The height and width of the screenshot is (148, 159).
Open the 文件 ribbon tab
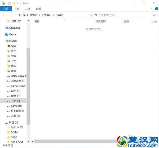(x=6, y=9)
